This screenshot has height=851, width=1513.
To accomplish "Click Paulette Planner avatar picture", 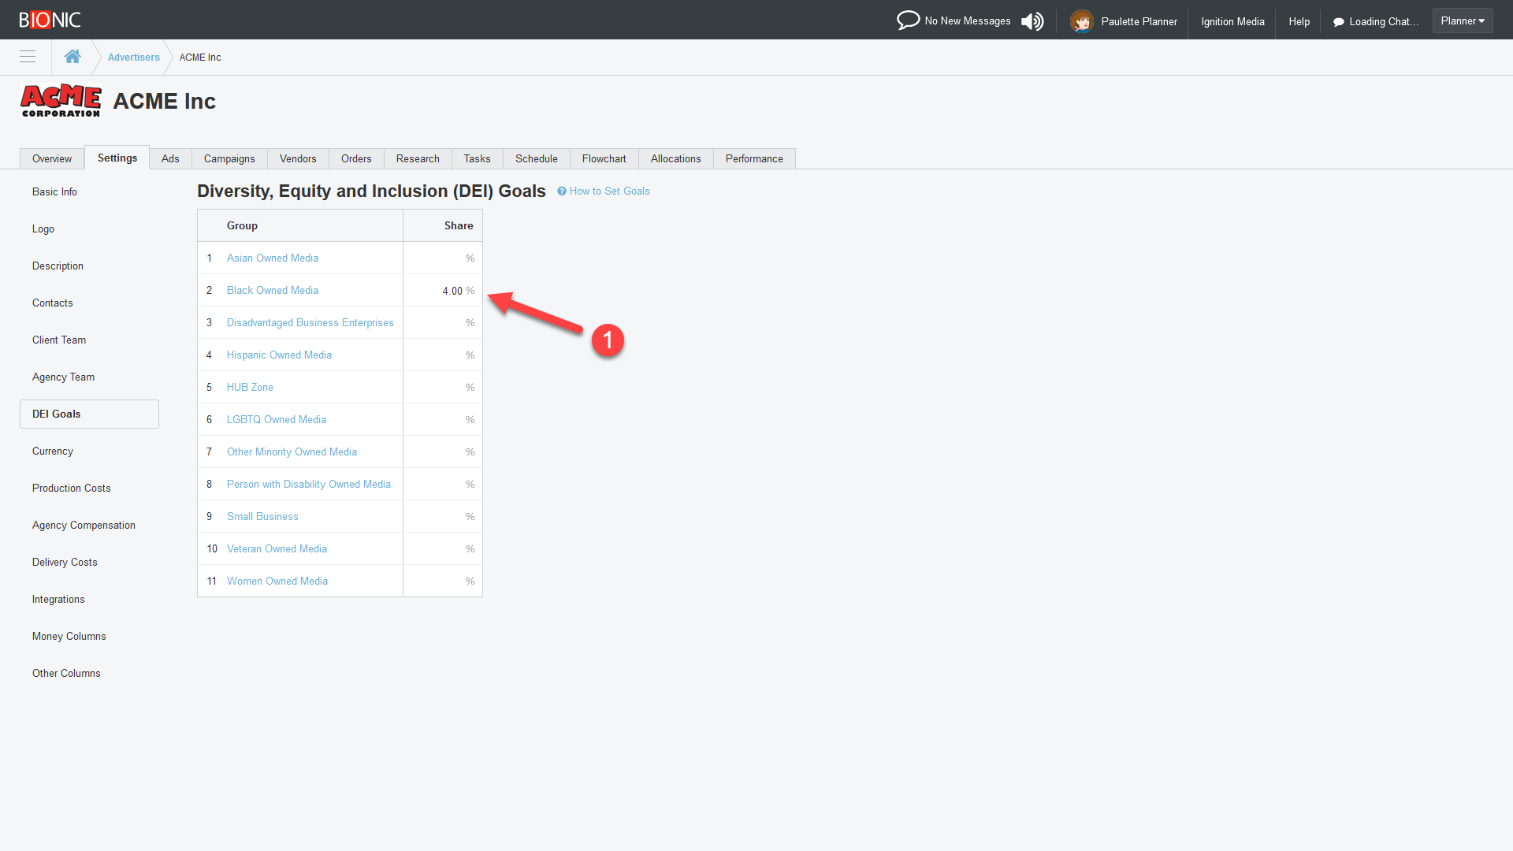I will pyautogui.click(x=1081, y=21).
